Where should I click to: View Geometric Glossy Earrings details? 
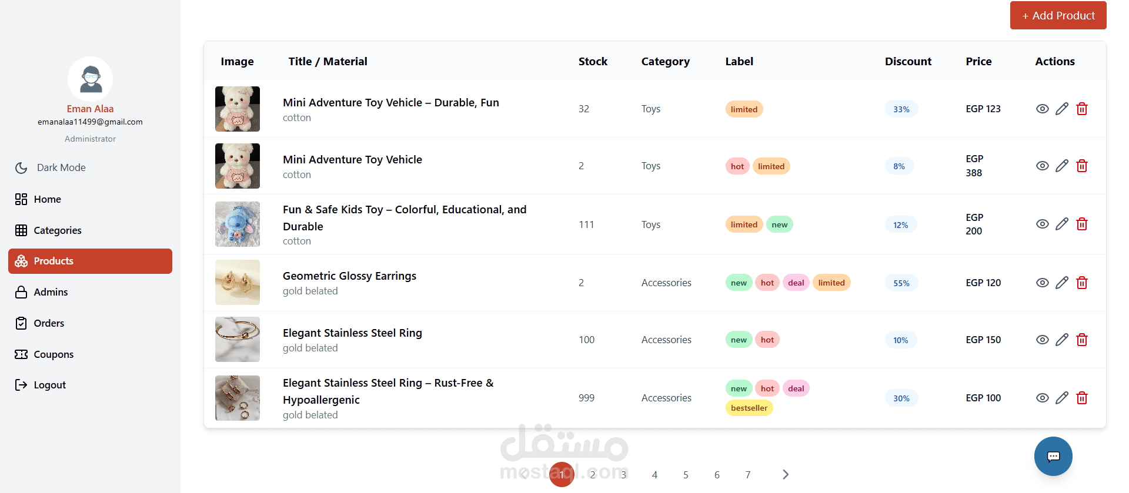pos(1042,283)
